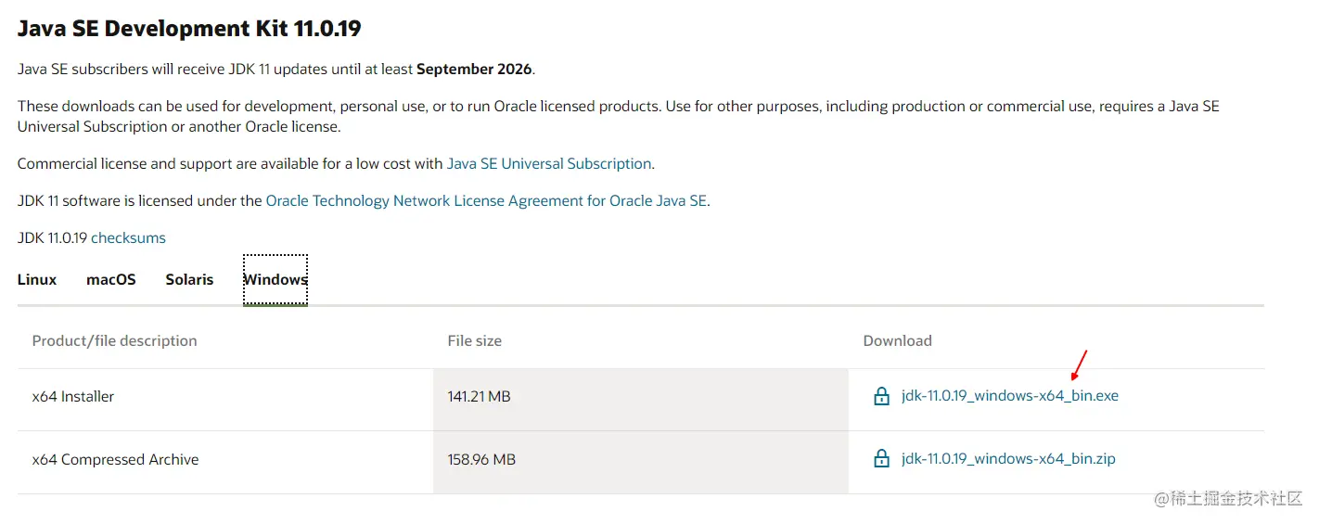
Task: Switch to the Linux tab
Action: coord(37,279)
